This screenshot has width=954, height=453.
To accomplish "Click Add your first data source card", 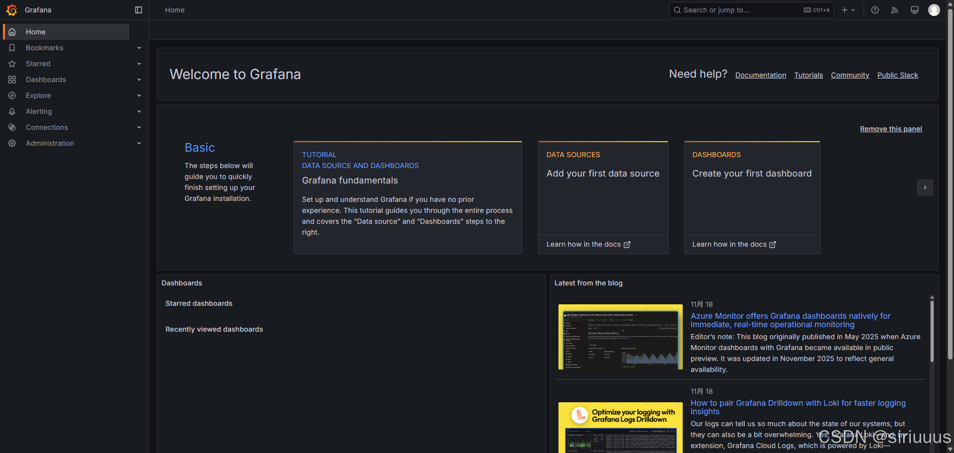I will tap(603, 188).
